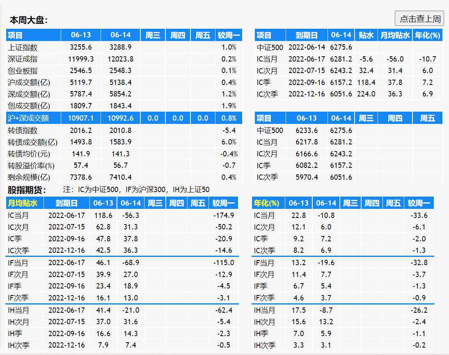The image size is (449, 355).
Task: Click the discount value 224.0 for IC次季
Action: point(366,94)
